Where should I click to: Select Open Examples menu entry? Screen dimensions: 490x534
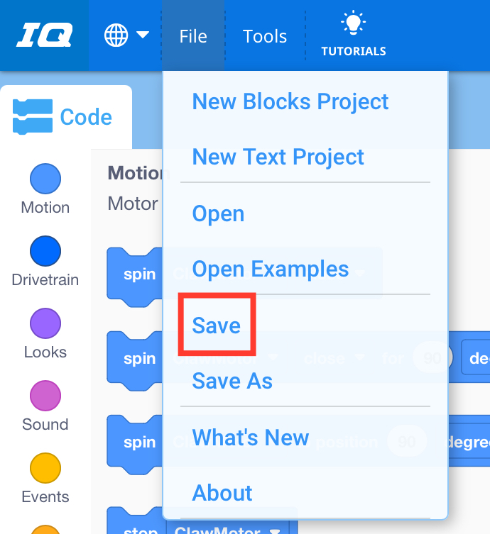tap(271, 269)
